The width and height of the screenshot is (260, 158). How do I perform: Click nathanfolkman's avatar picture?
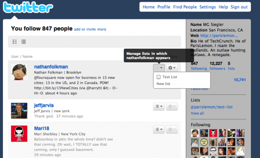point(19,72)
